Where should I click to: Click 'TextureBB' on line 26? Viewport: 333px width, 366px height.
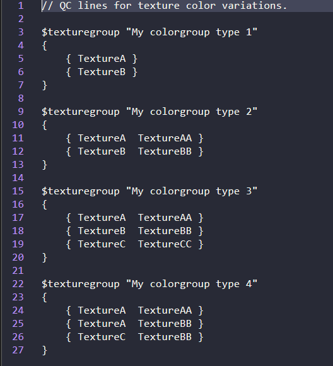pyautogui.click(x=165, y=337)
